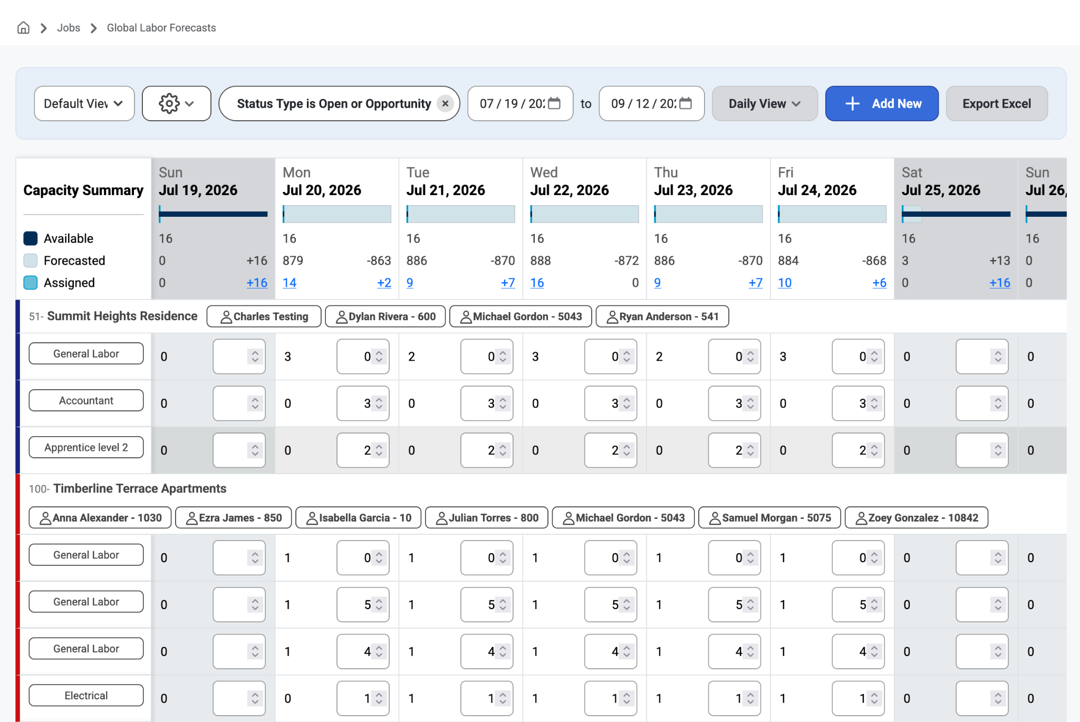The image size is (1080, 722).
Task: Open assigned 14 link for Jul 20
Action: pos(290,283)
